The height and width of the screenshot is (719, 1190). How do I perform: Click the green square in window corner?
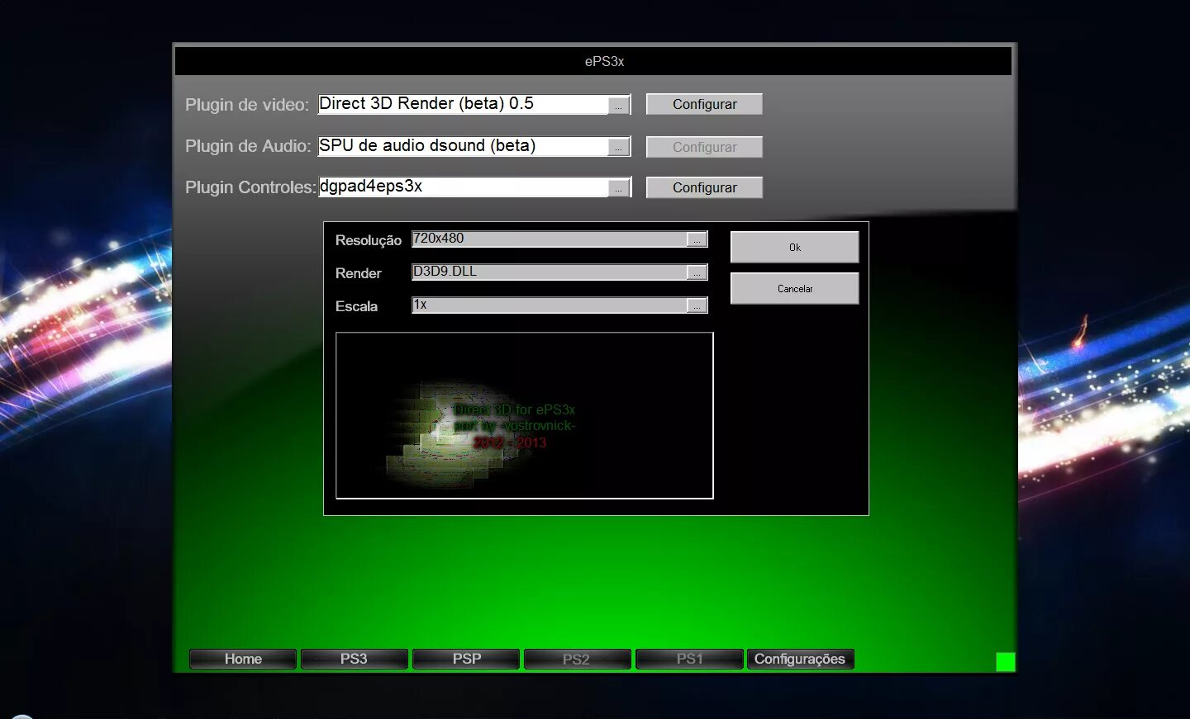coord(1005,661)
